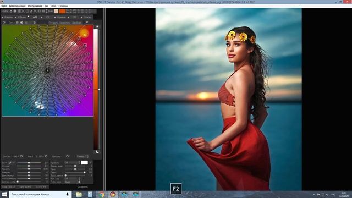This screenshot has height=198, width=352.
Task: Click the Двойная button
Action: [x=77, y=23]
